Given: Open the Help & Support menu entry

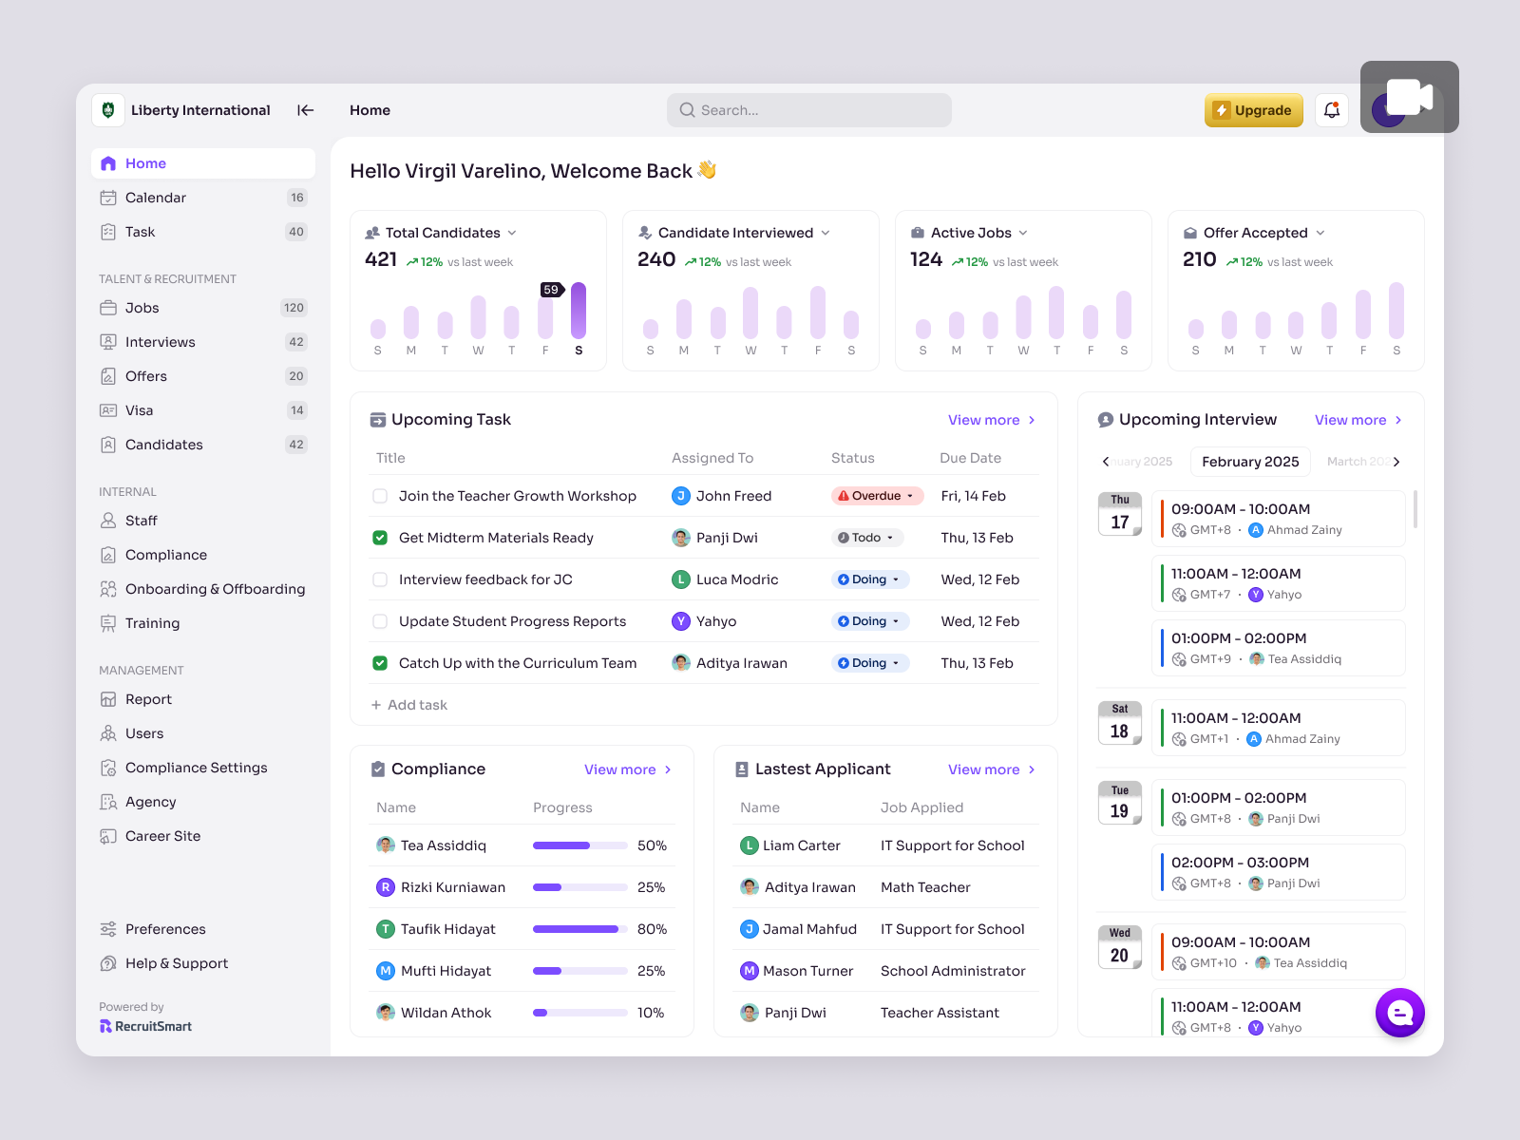Looking at the screenshot, I should pyautogui.click(x=176, y=962).
